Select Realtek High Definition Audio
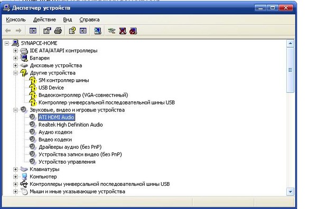 (71, 125)
